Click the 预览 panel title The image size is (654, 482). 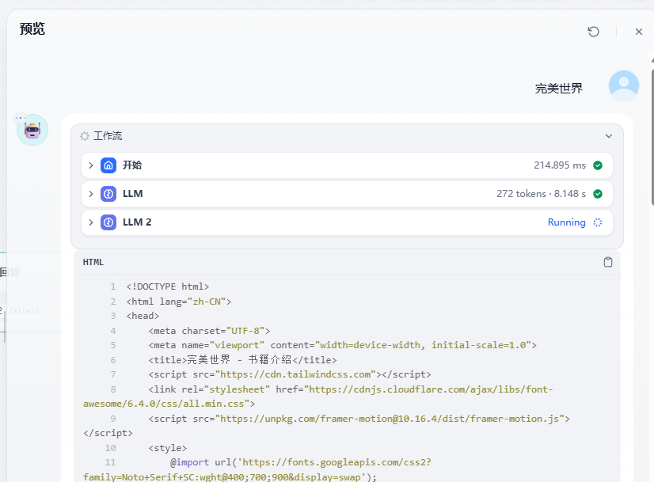pos(32,28)
